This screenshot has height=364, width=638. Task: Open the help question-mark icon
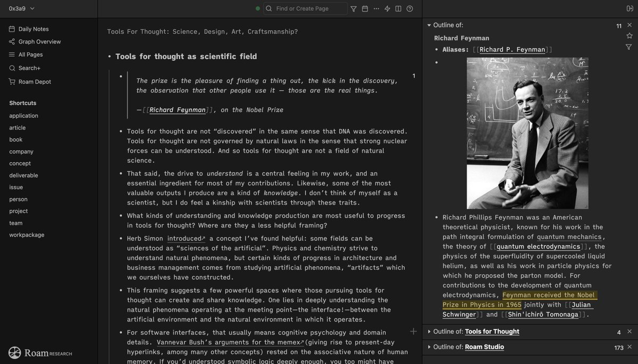coord(409,9)
